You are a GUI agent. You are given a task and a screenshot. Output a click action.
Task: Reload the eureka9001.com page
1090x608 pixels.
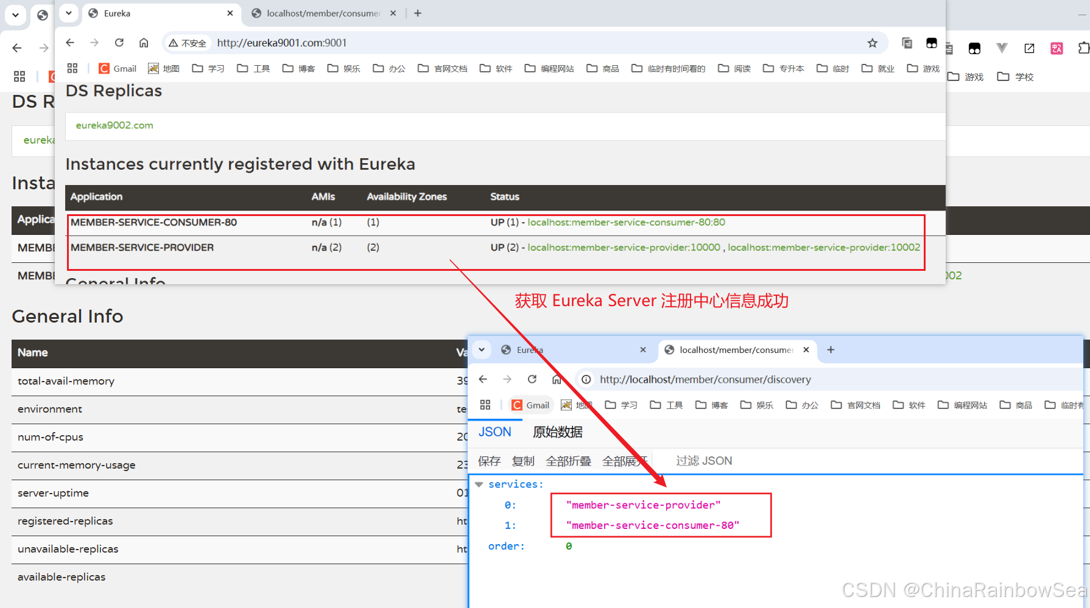pyautogui.click(x=119, y=43)
